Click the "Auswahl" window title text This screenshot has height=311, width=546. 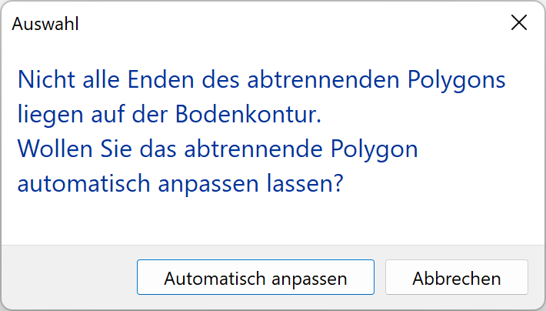pos(45,24)
